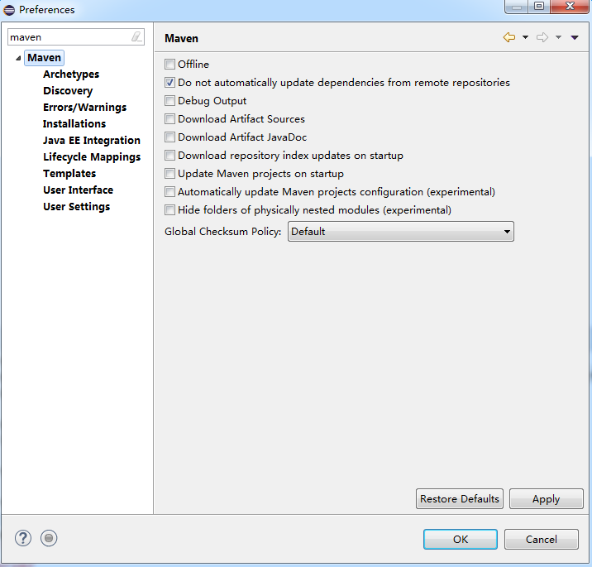Image resolution: width=592 pixels, height=567 pixels.
Task: Open Maven User Settings
Action: [77, 207]
